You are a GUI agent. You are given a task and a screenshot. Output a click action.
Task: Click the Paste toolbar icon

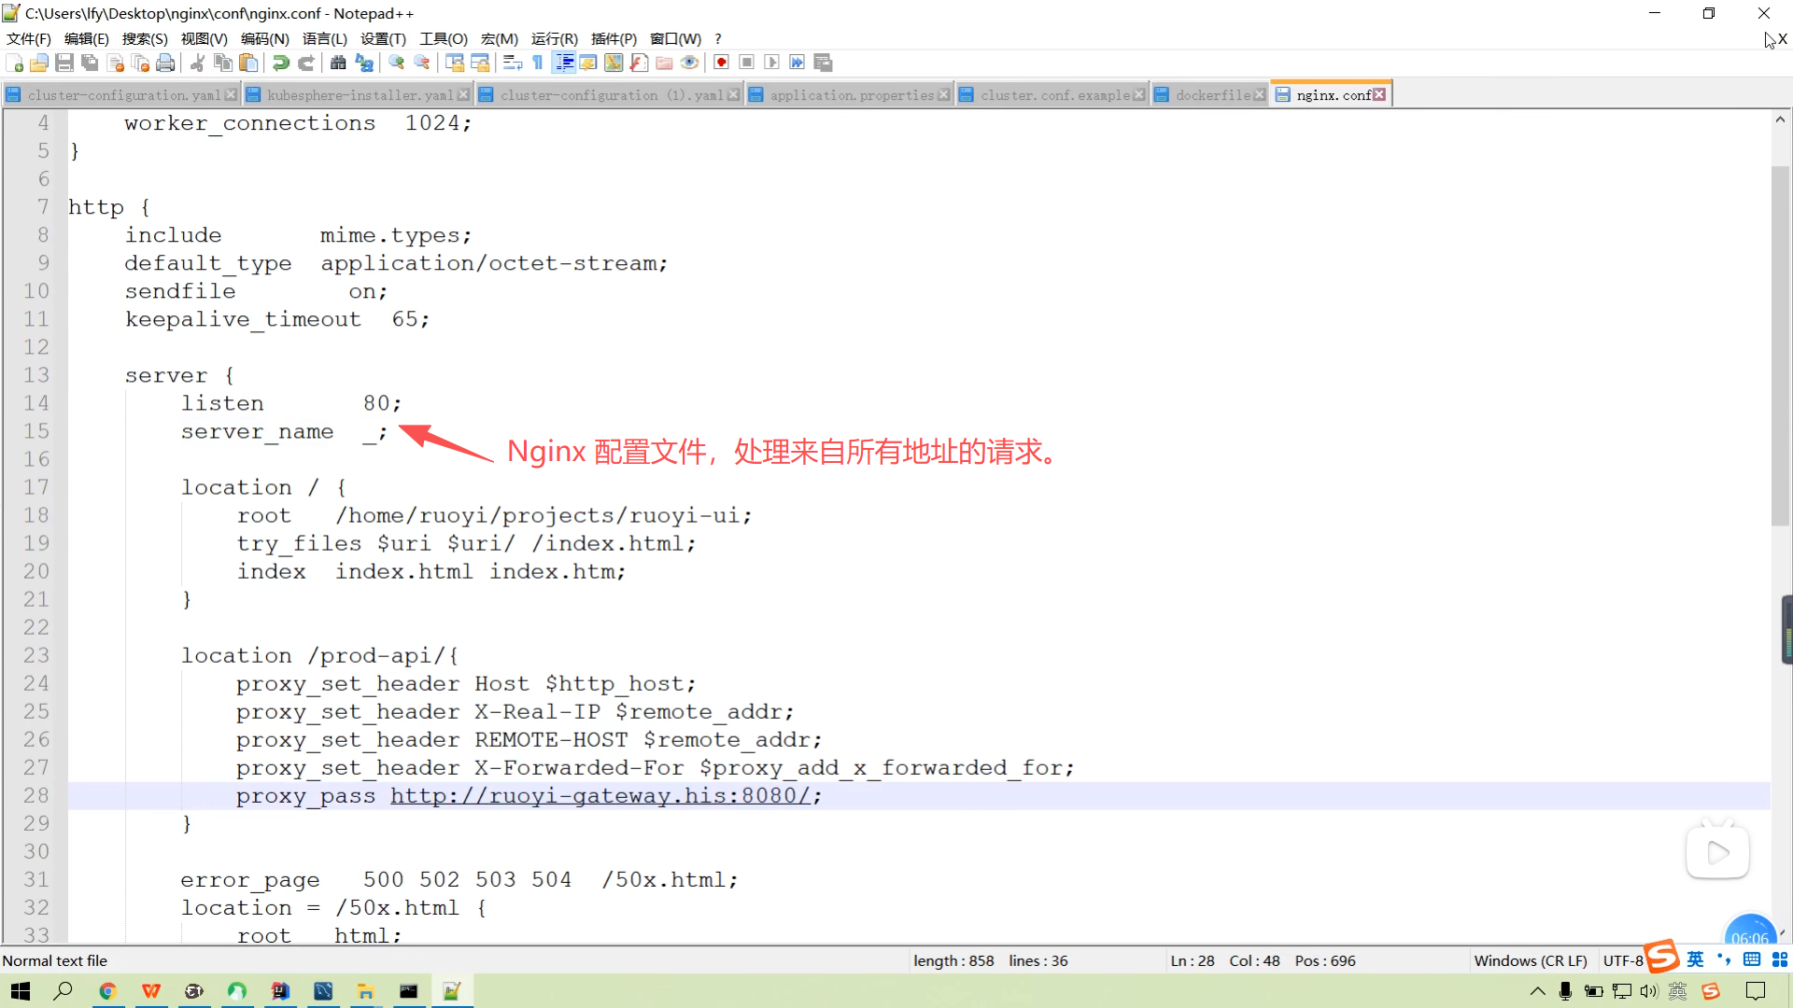click(248, 63)
